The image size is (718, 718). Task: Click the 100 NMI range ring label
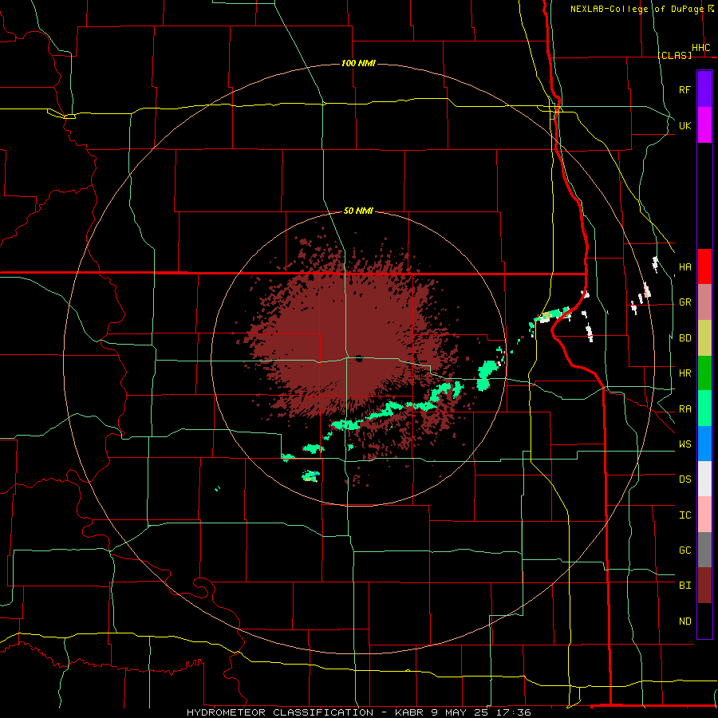click(358, 63)
